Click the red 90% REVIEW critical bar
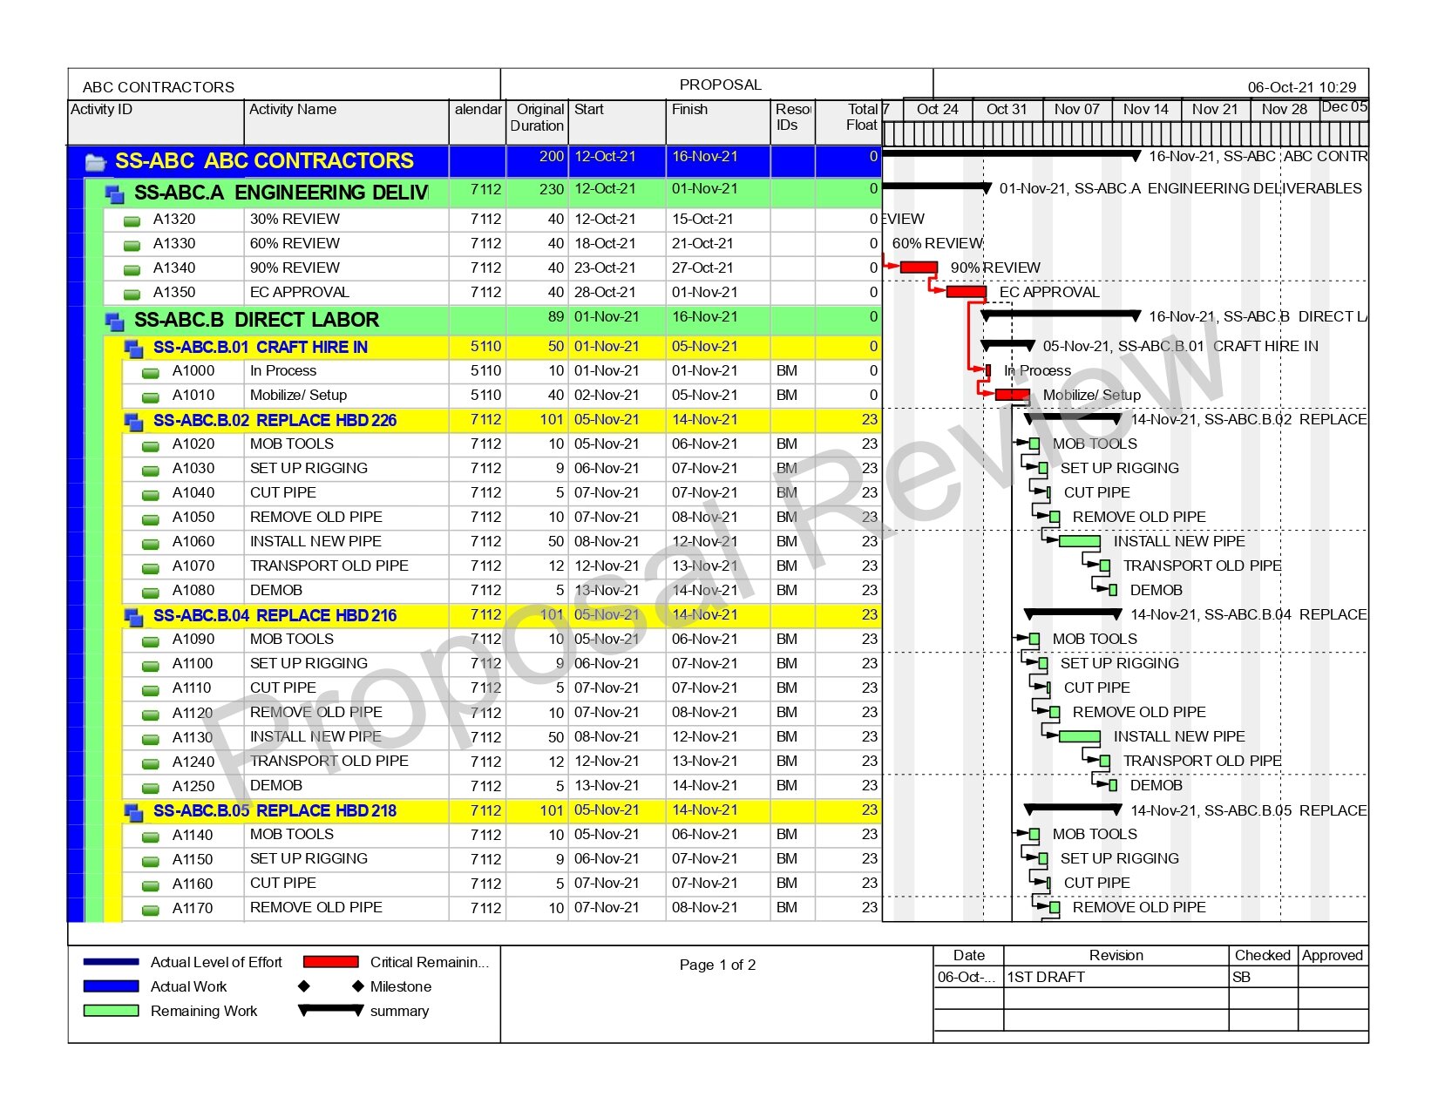Viewport: 1438px width, 1111px height. 919,268
